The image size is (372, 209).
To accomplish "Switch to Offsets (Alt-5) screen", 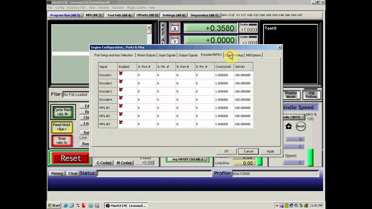I will tap(147, 15).
